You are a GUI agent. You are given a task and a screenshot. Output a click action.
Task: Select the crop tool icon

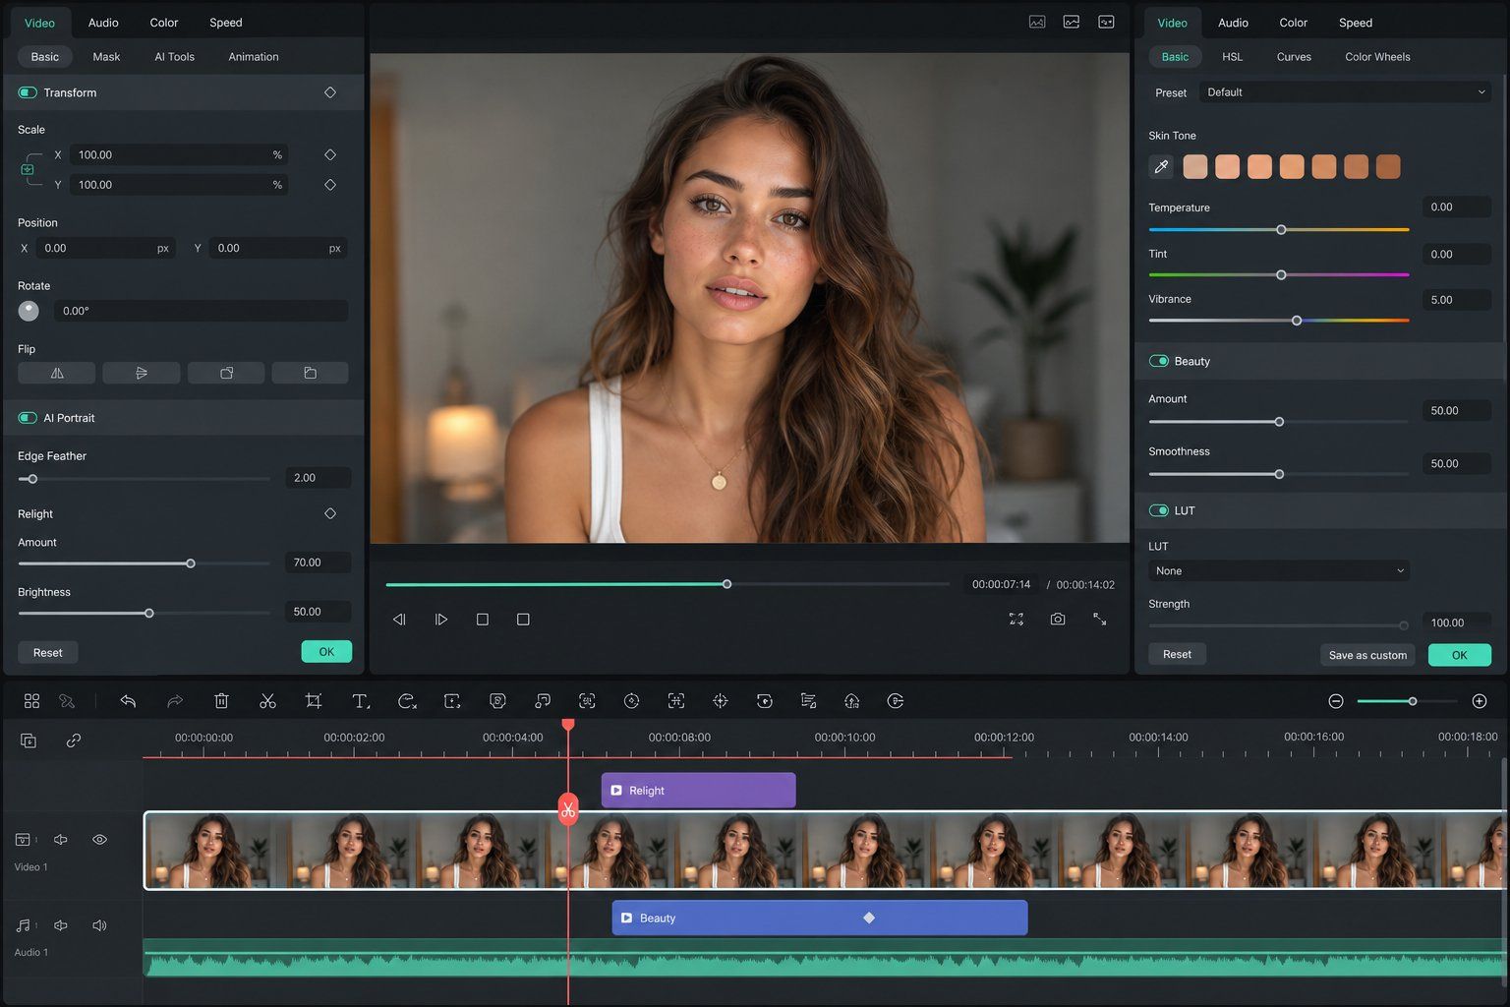[x=314, y=701]
